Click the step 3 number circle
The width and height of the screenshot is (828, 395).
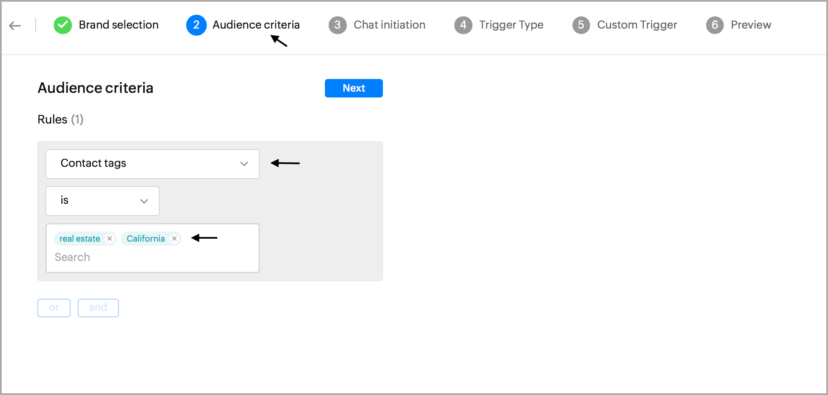pos(338,25)
